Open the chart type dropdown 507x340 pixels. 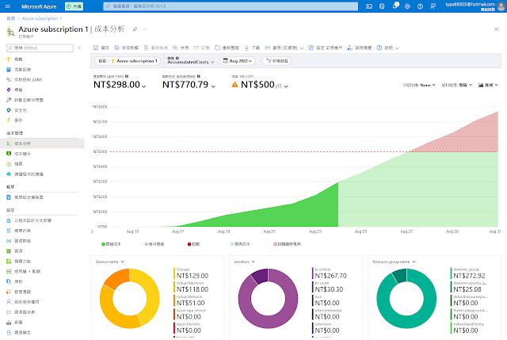point(488,85)
